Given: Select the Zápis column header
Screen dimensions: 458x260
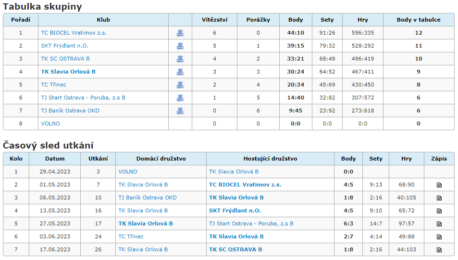Looking at the screenshot, I should [x=439, y=159].
